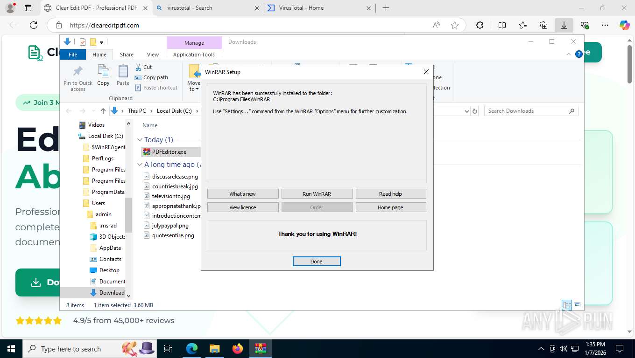635x358 pixels.
Task: Collapse the Today (1) group
Action: 140,140
